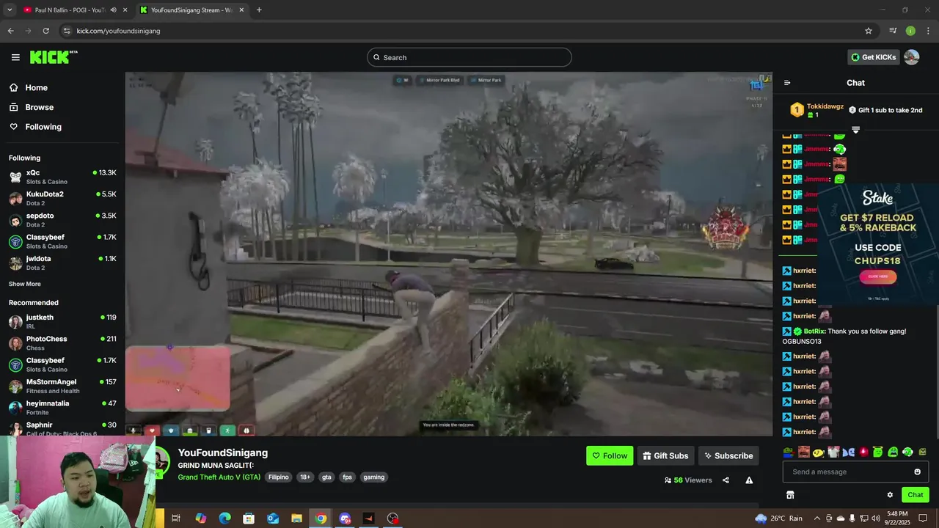This screenshot has height=528, width=939.
Task: Click the fps tag
Action: (347, 477)
